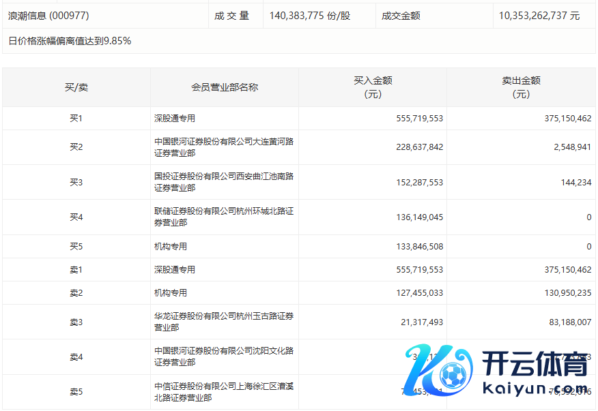
Task: Click the 成交金额 value 10,353,262,737 元
Action: coord(539,15)
